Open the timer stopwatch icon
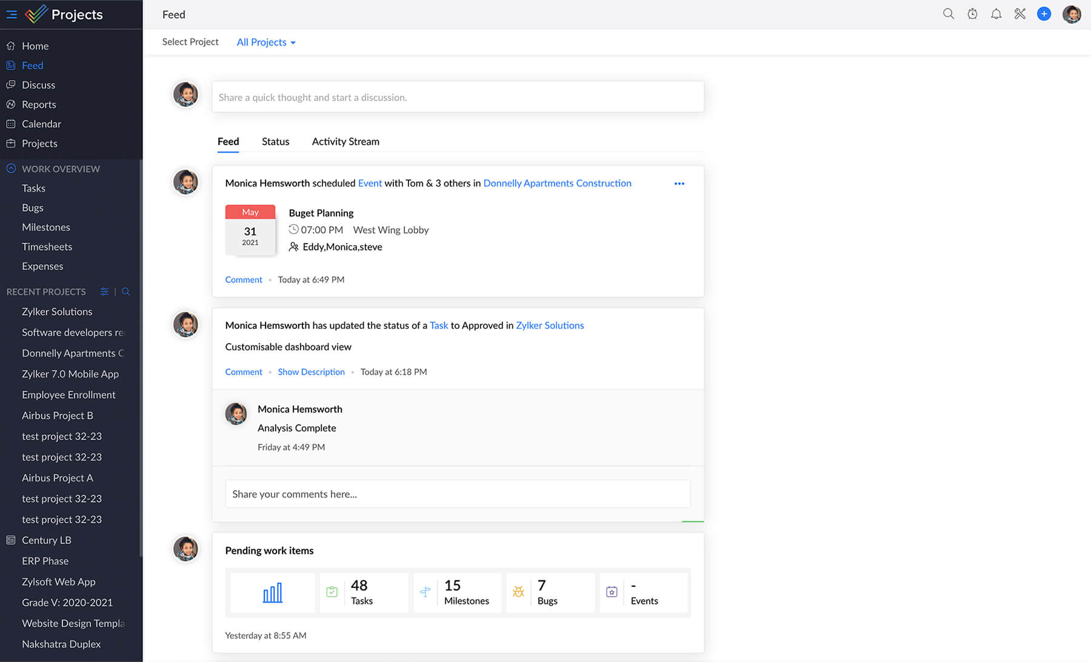This screenshot has height=662, width=1091. tap(972, 14)
